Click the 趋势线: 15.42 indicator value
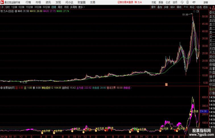215x138 pixels. 69,88
